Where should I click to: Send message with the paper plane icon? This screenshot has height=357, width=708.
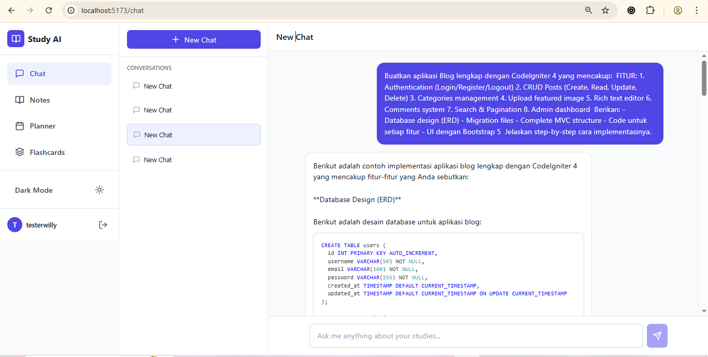pyautogui.click(x=657, y=335)
